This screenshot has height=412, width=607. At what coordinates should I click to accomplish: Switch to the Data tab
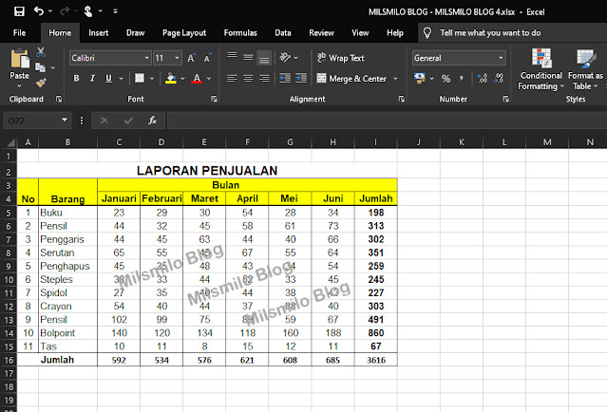pos(283,33)
